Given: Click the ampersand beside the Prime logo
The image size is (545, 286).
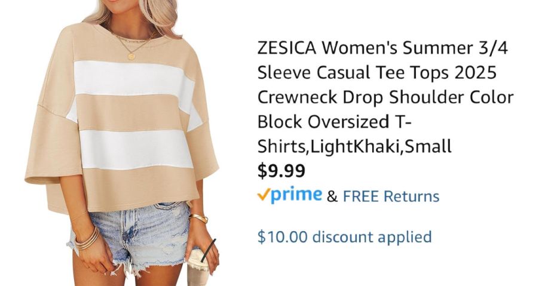Looking at the screenshot, I should pyautogui.click(x=332, y=197).
